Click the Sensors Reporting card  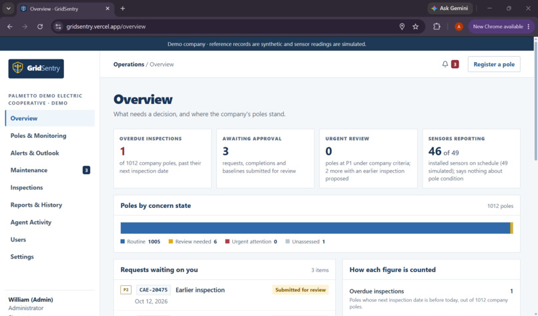(471, 159)
